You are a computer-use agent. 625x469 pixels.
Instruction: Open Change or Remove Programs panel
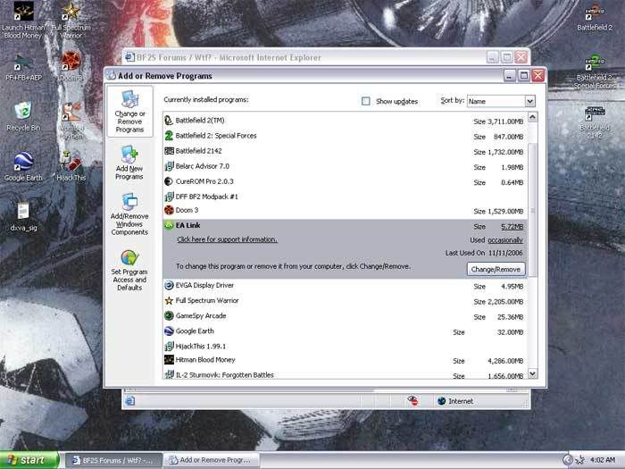(x=129, y=112)
